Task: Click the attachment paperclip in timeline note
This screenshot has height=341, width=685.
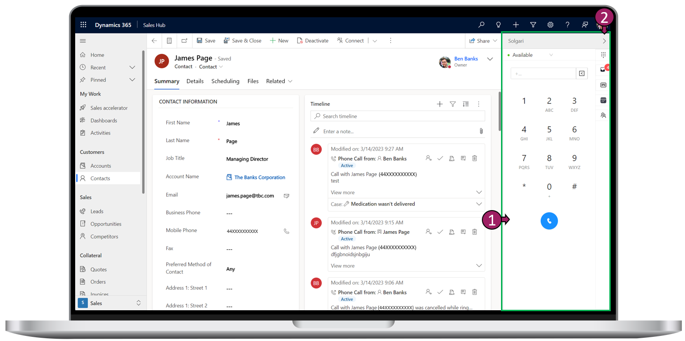Action: pyautogui.click(x=481, y=131)
